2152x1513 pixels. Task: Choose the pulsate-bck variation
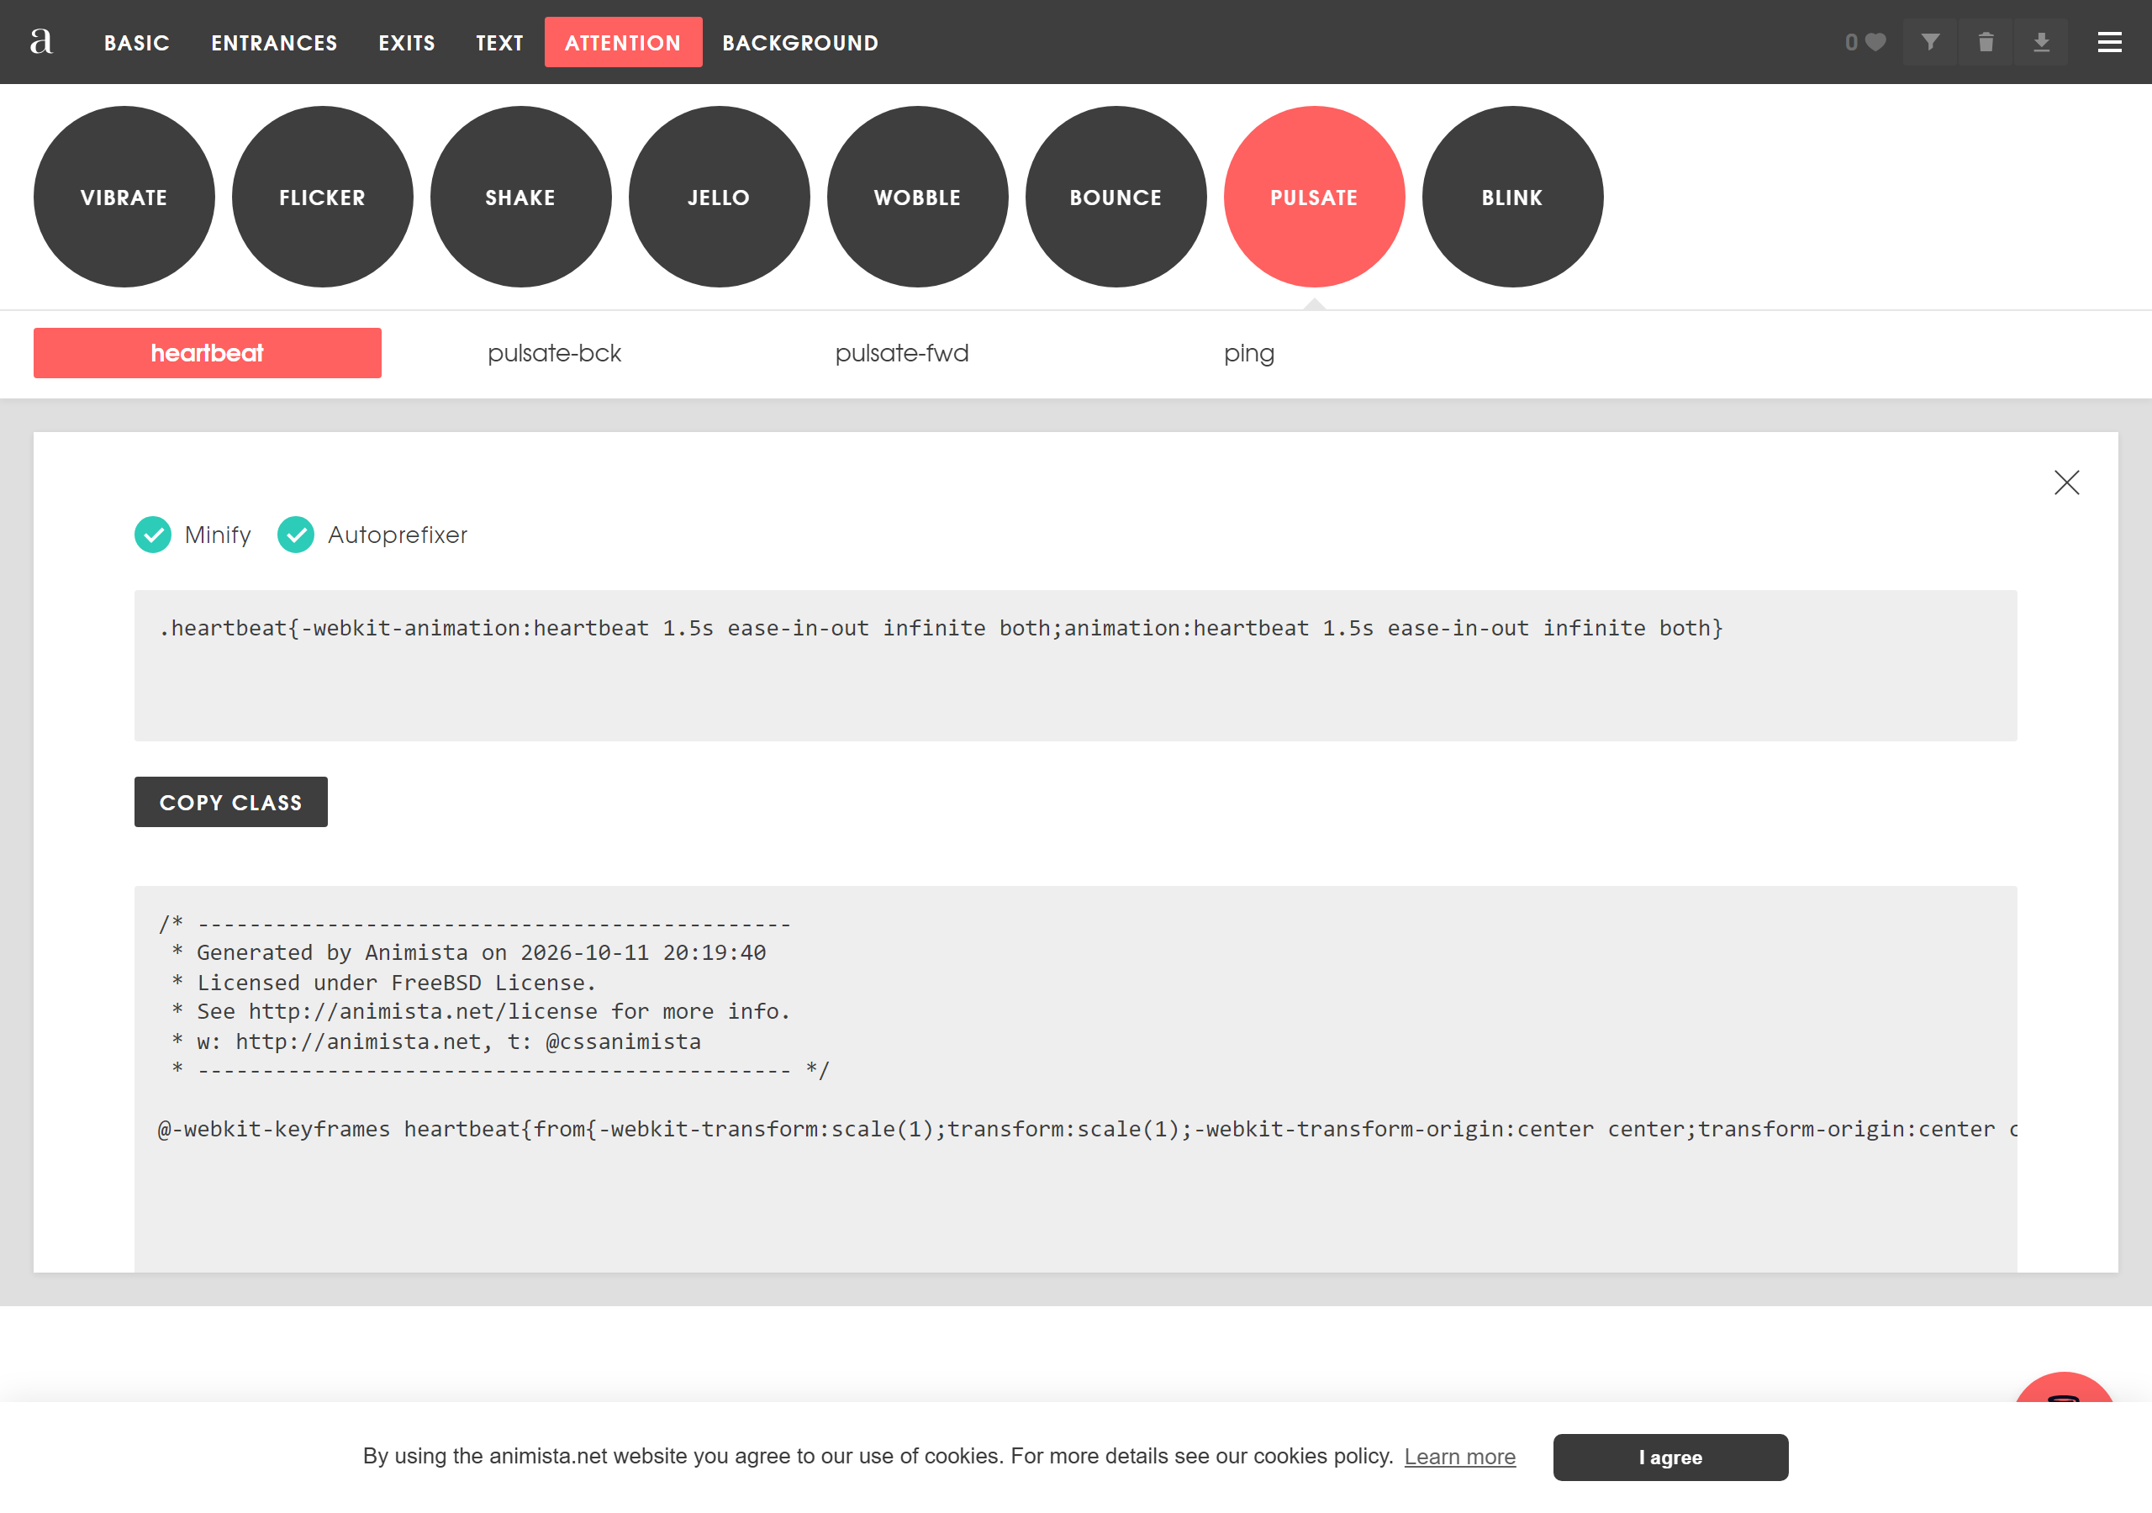pos(554,353)
